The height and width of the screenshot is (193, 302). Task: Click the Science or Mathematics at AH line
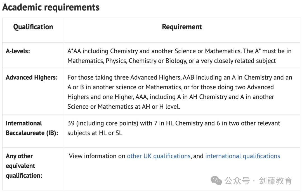(124, 107)
